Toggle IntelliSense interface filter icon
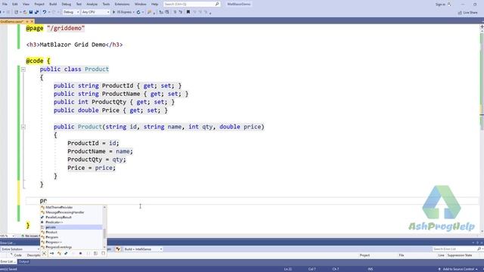Viewport: 484px width, 272px height. pos(52,254)
